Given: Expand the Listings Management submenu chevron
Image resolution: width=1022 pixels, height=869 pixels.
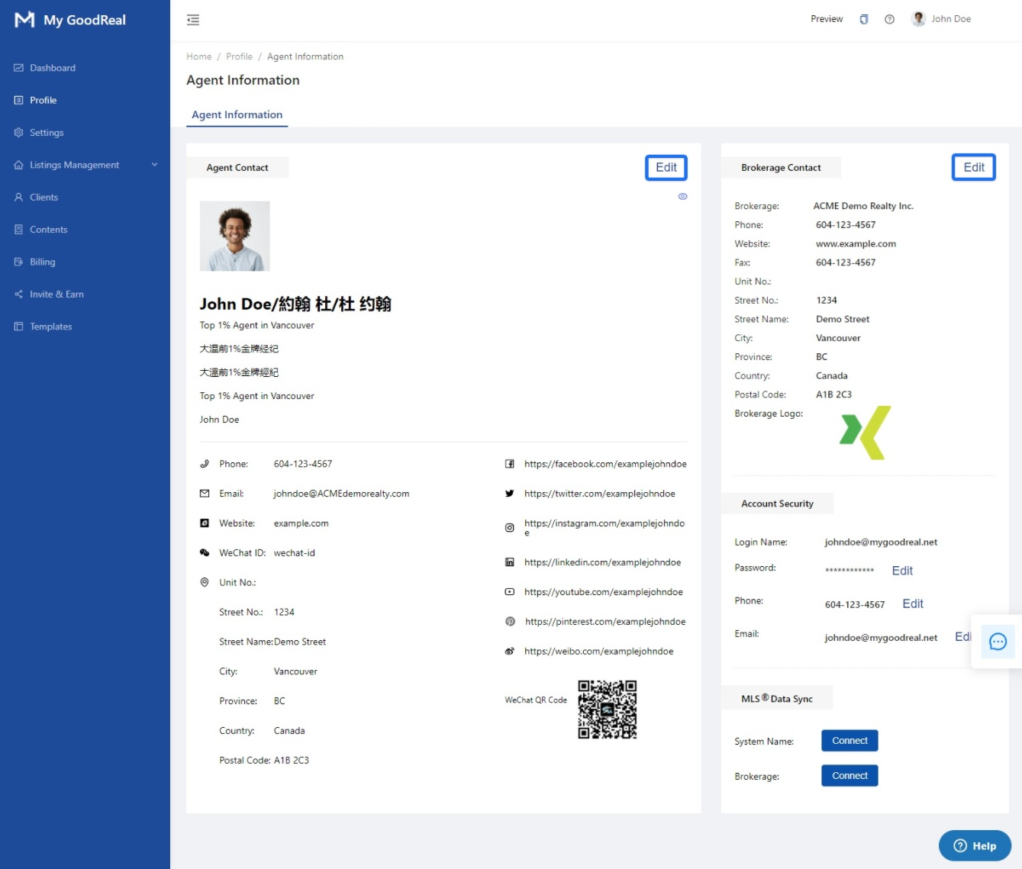Looking at the screenshot, I should (154, 165).
